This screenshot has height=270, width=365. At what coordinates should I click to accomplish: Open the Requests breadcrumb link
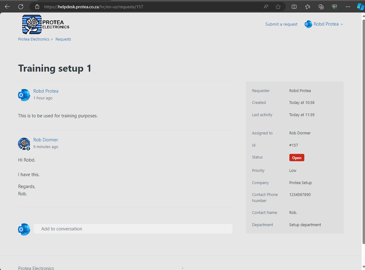click(63, 39)
